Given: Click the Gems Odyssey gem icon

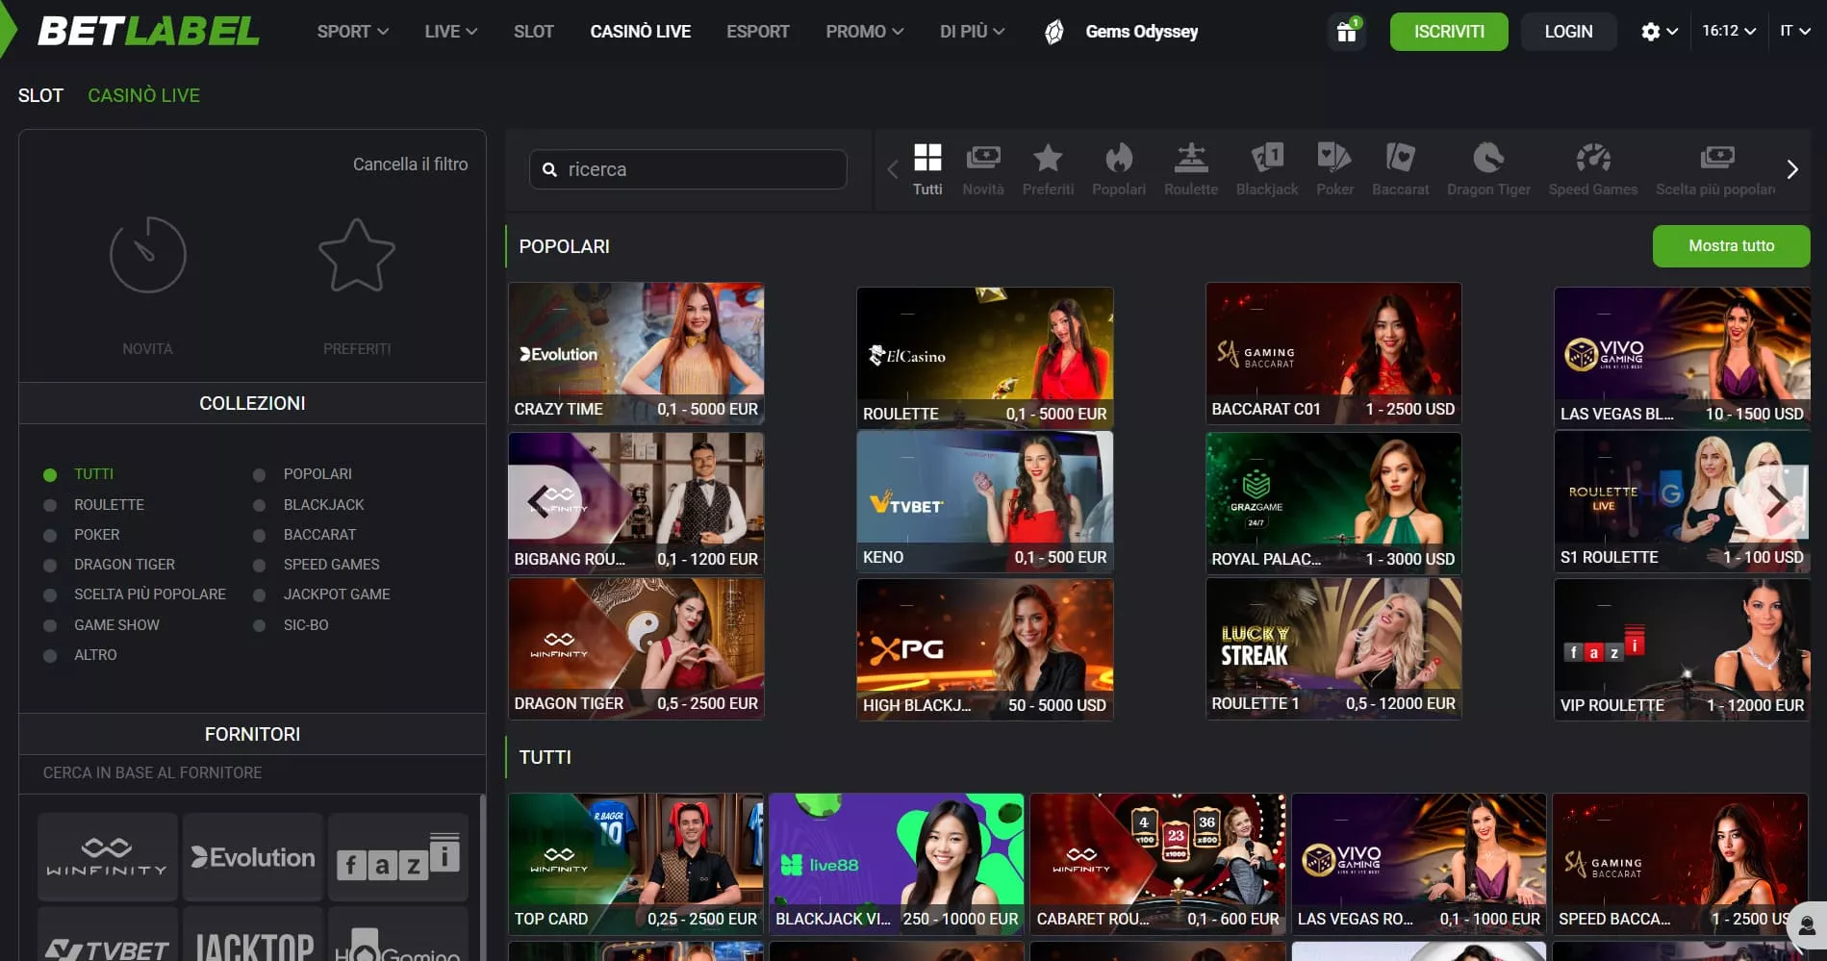Looking at the screenshot, I should click(x=1054, y=32).
